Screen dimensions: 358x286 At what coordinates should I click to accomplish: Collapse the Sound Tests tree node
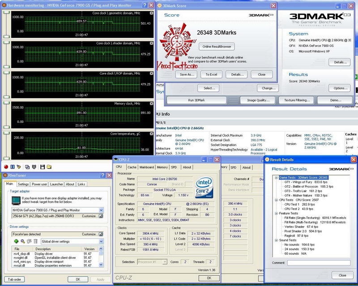[276, 240]
